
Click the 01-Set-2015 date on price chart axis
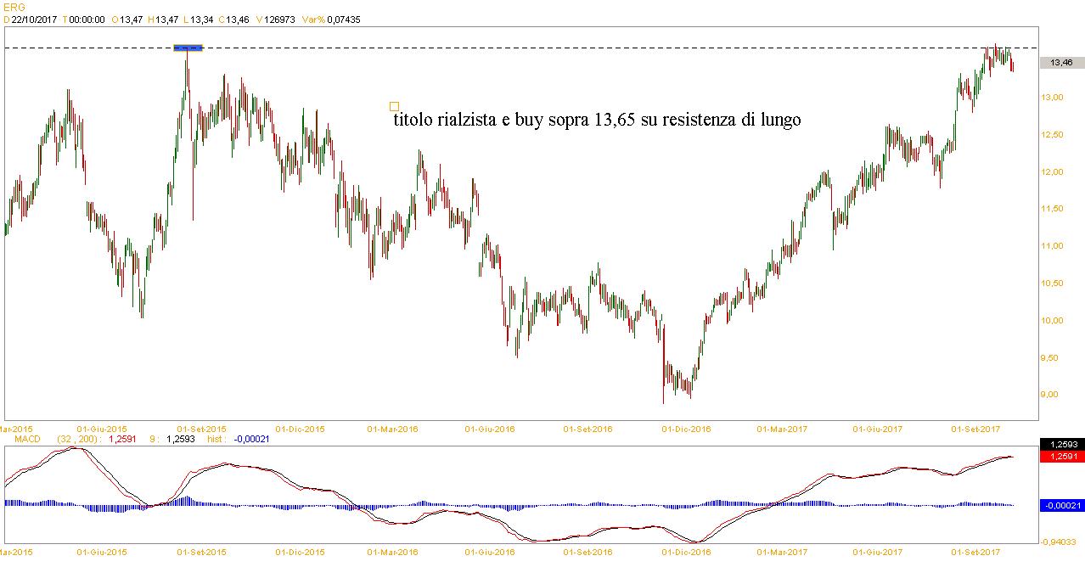tap(201, 429)
